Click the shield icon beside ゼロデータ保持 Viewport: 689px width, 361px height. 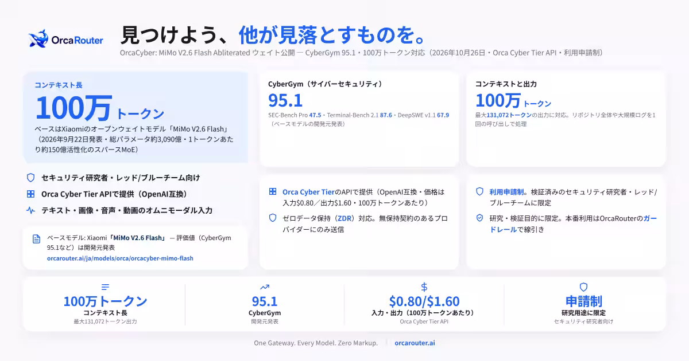[273, 218]
